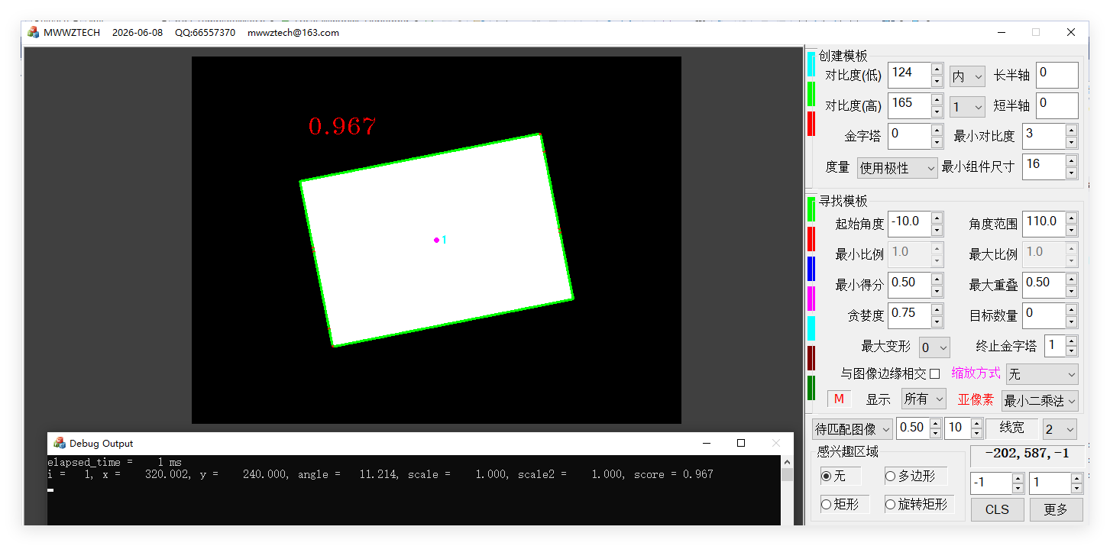Decrease 终止金字塔 with the down arrow
This screenshot has height=546, width=1110.
click(1071, 351)
